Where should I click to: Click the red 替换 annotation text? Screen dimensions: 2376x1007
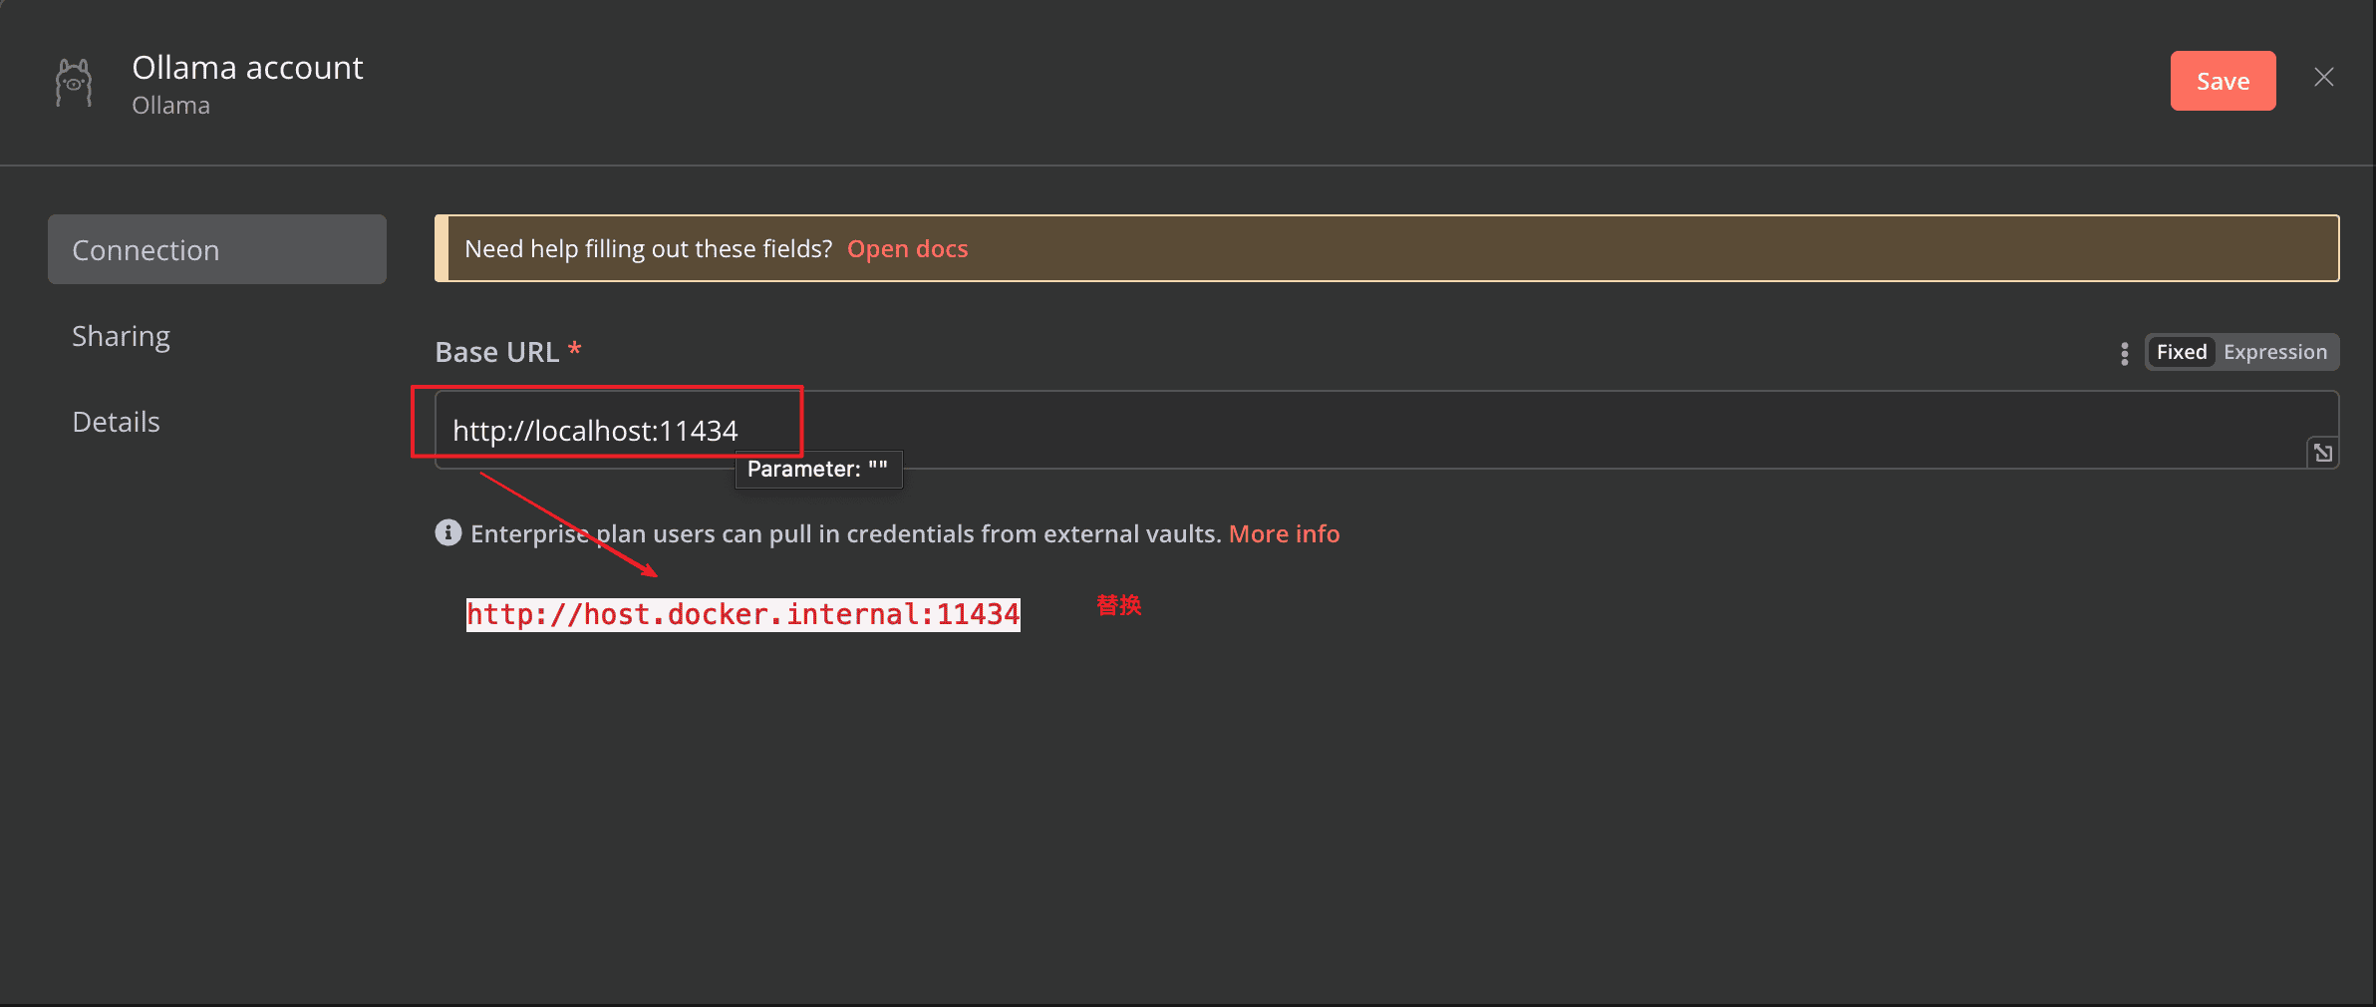[1118, 605]
